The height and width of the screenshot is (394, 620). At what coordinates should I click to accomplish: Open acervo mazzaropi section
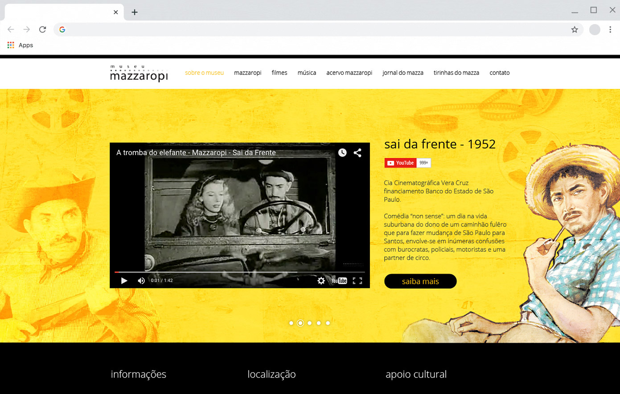[349, 73]
